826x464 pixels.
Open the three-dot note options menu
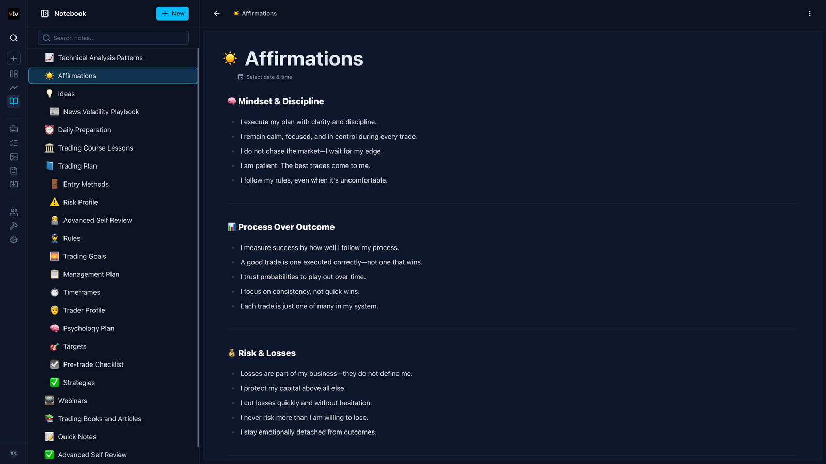point(809,14)
